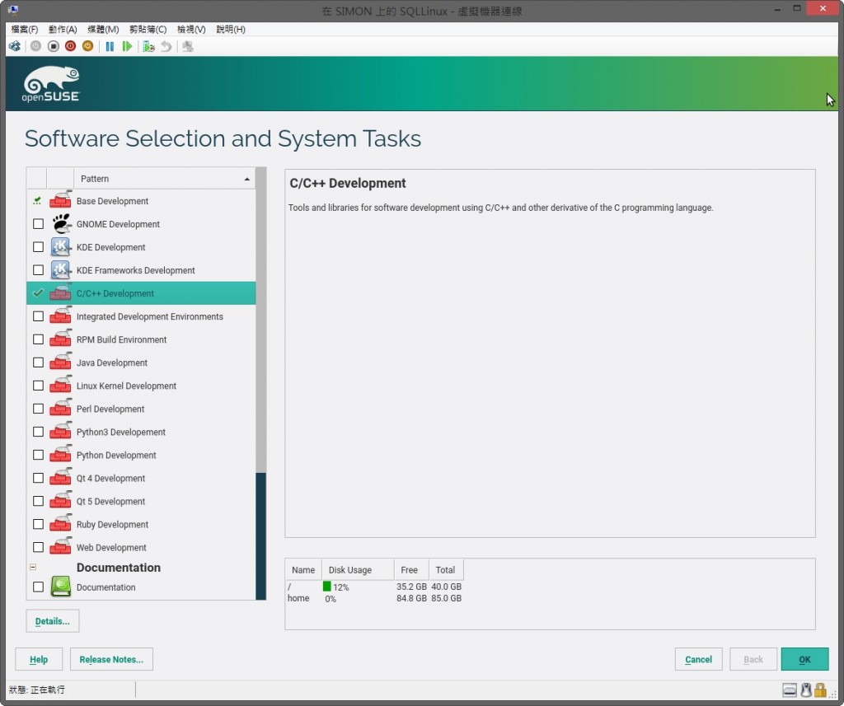Viewport: 844px width, 706px height.
Task: Click the Total column header
Action: tap(445, 570)
